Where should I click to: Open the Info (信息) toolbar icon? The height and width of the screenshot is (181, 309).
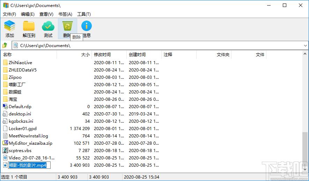coord(87,26)
